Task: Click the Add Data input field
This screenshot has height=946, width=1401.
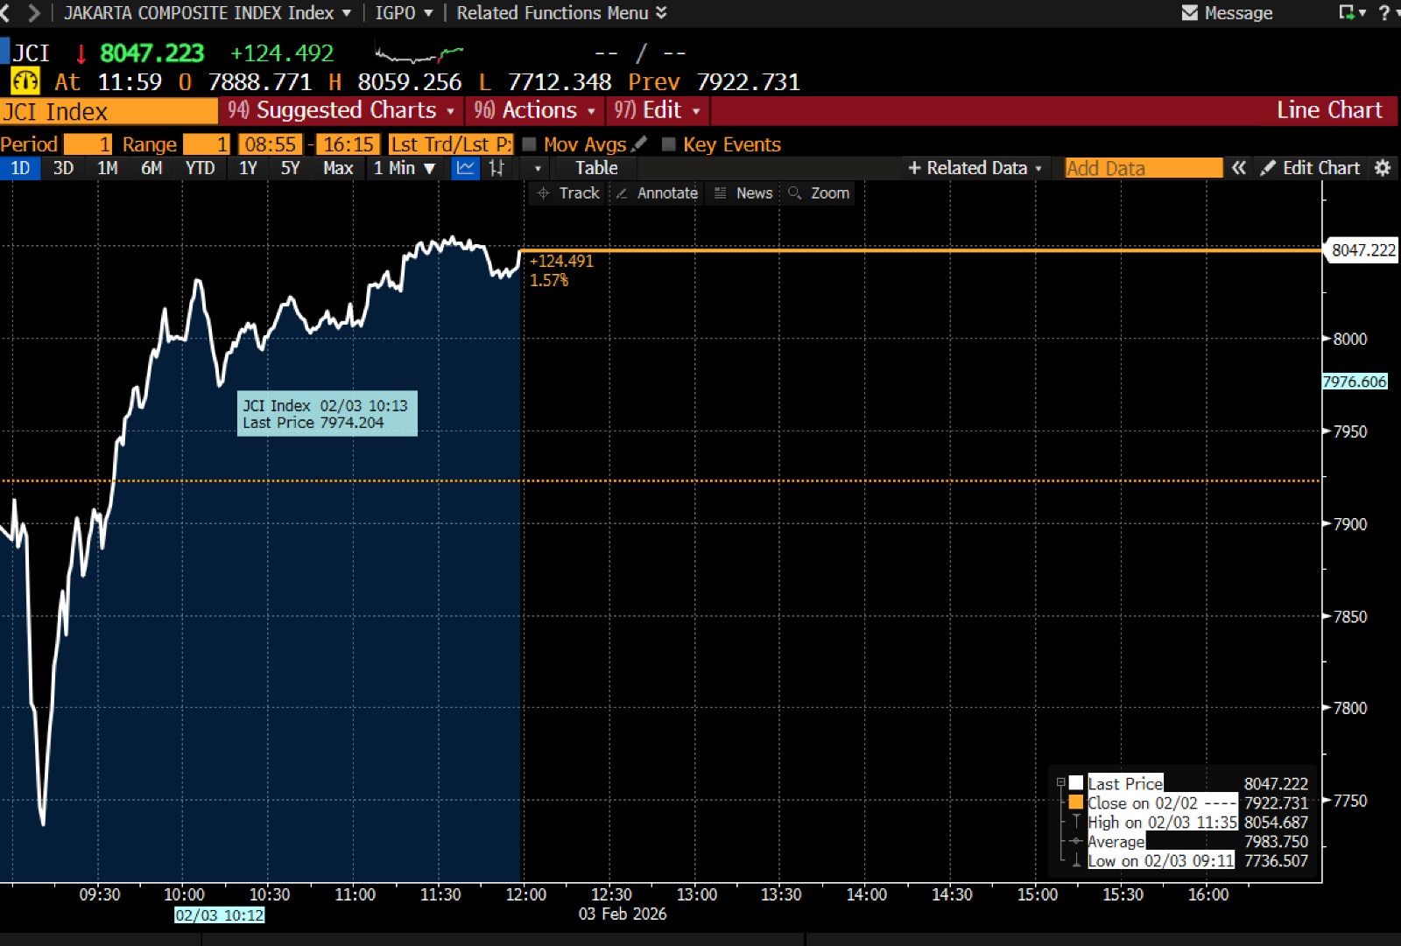Action: 1143,168
